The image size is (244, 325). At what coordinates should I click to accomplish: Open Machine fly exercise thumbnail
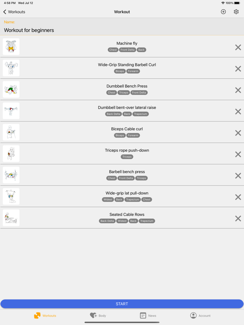[x=11, y=47]
